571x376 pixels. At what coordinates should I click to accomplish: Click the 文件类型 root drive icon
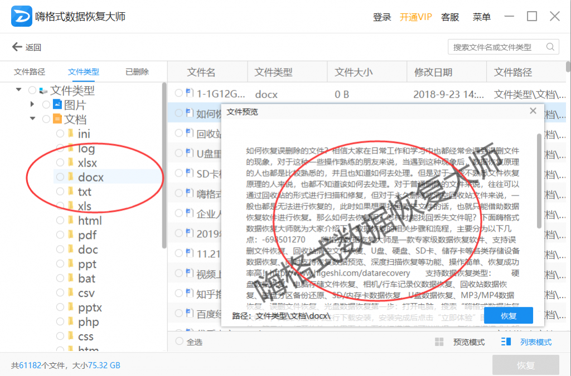point(43,90)
